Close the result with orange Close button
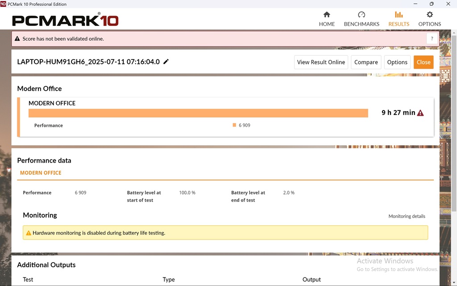Image resolution: width=457 pixels, height=286 pixels. tap(424, 62)
